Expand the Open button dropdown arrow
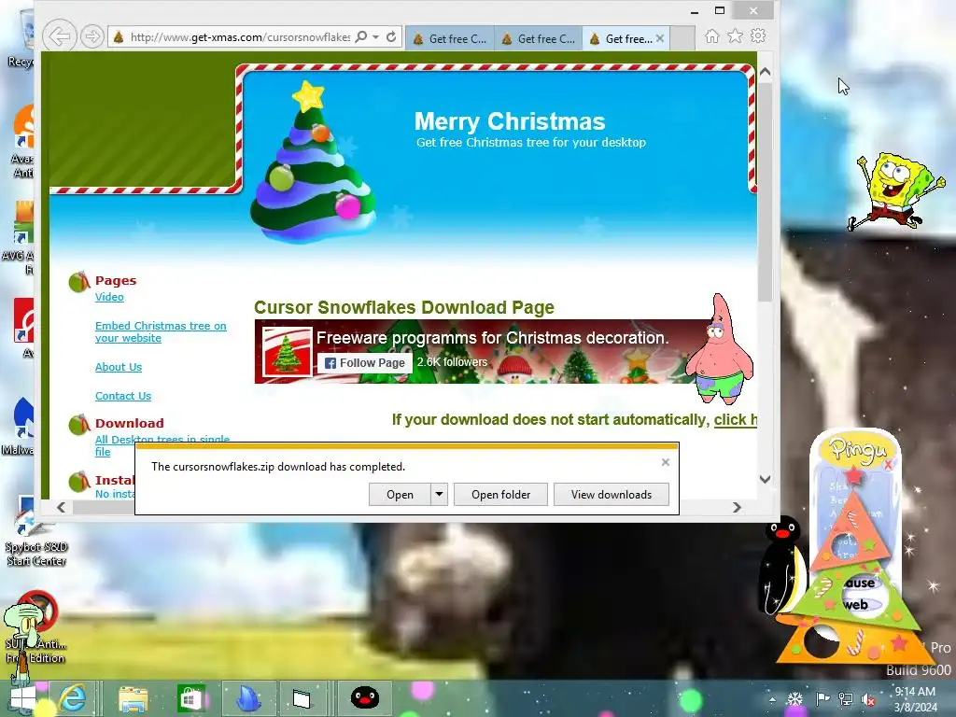The width and height of the screenshot is (956, 717). click(439, 495)
